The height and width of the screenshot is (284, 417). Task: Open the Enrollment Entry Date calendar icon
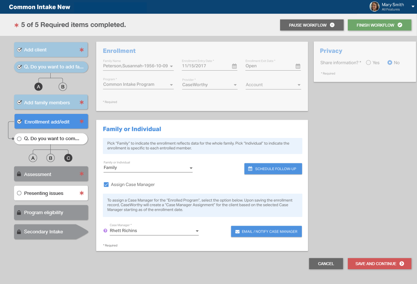234,66
